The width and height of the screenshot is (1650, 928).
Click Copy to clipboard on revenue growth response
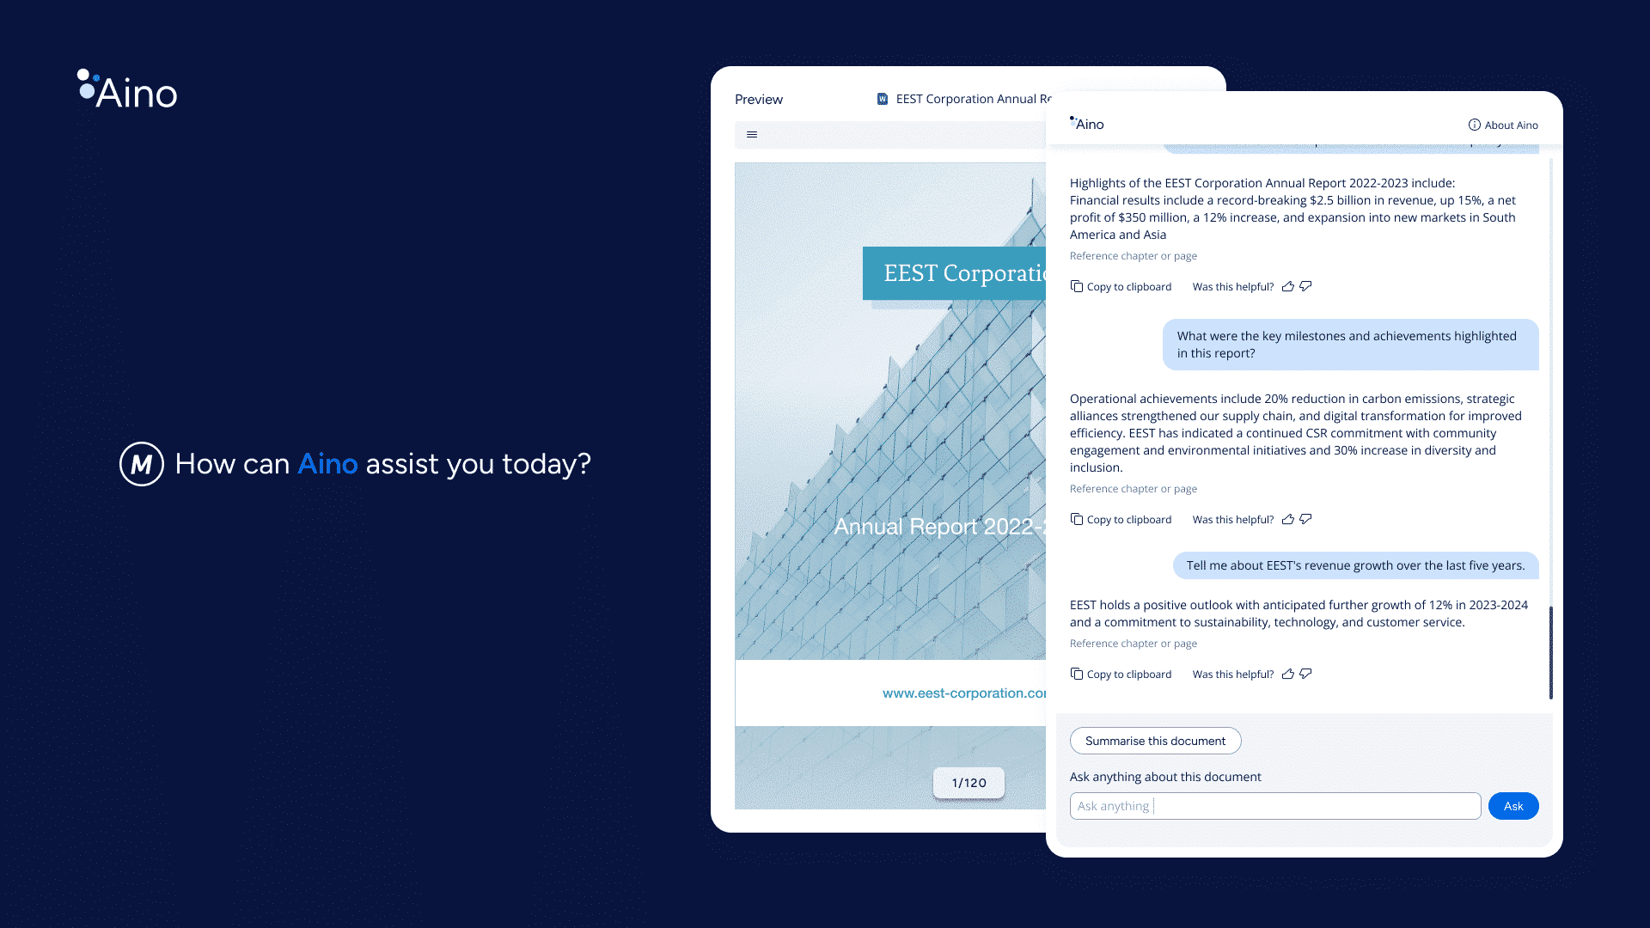pos(1121,673)
